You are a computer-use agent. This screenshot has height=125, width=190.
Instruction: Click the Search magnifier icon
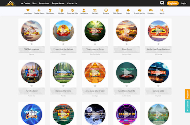pos(162,10)
